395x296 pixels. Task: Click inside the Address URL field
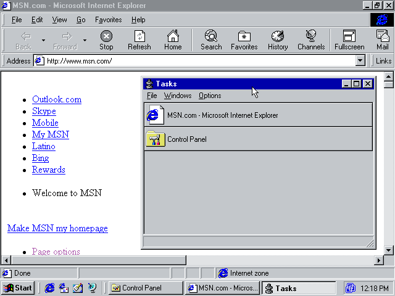[200, 61]
